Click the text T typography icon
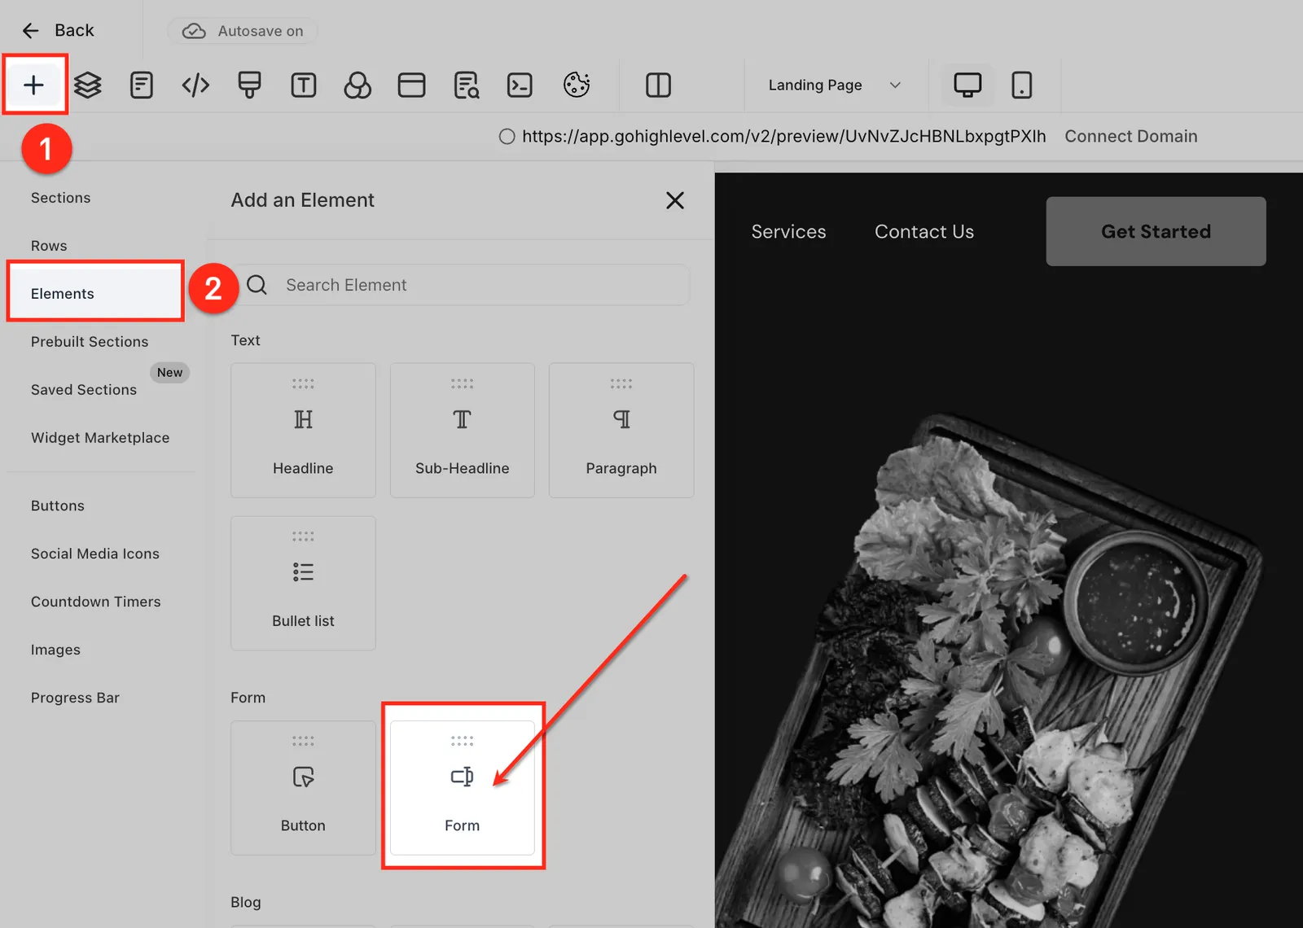 [x=304, y=85]
